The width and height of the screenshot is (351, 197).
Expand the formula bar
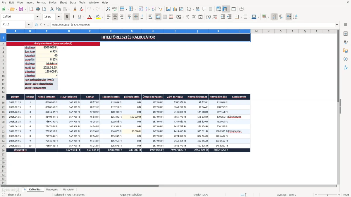pyautogui.click(x=337, y=25)
